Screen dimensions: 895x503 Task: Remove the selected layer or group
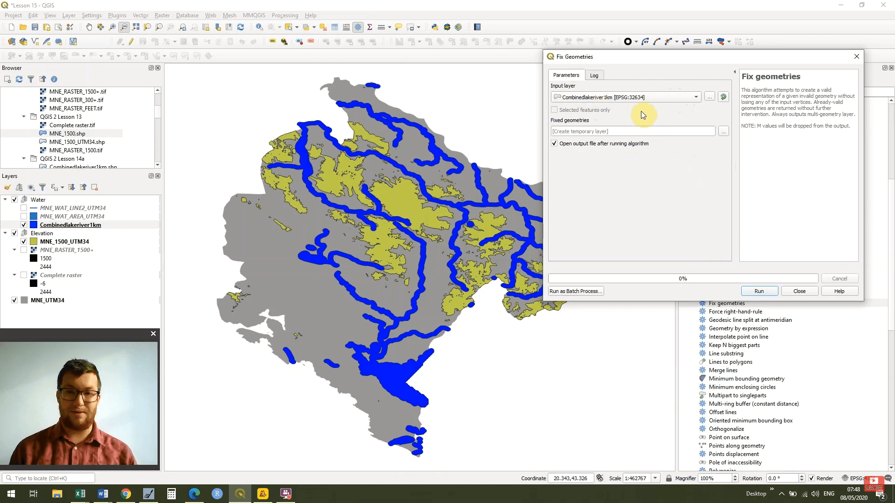click(95, 187)
